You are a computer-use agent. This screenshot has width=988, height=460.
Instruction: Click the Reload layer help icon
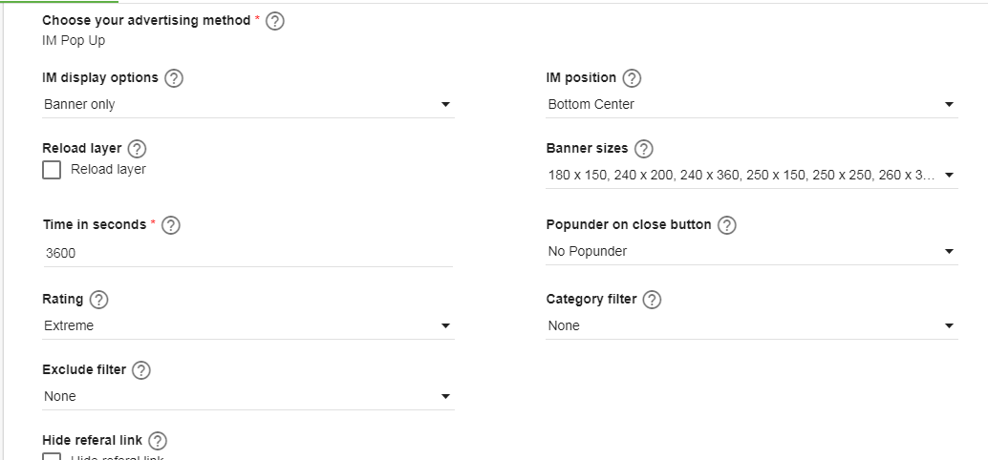[x=137, y=149]
